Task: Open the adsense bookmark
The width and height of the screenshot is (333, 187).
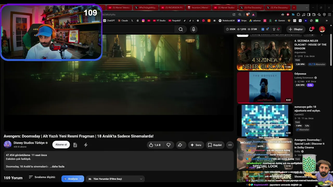Action: [255, 21]
